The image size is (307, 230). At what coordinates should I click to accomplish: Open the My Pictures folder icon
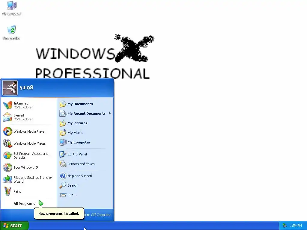point(63,123)
